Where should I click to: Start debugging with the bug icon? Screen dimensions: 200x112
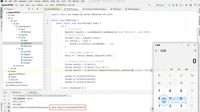pyautogui.click(x=173, y=5)
